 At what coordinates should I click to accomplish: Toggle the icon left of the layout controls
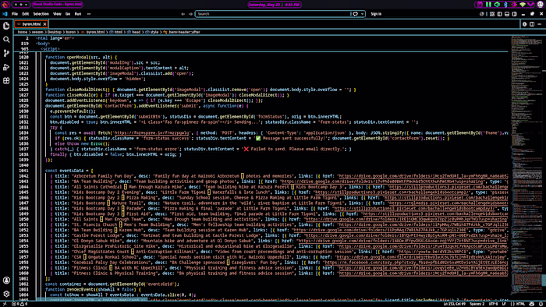click(x=482, y=14)
